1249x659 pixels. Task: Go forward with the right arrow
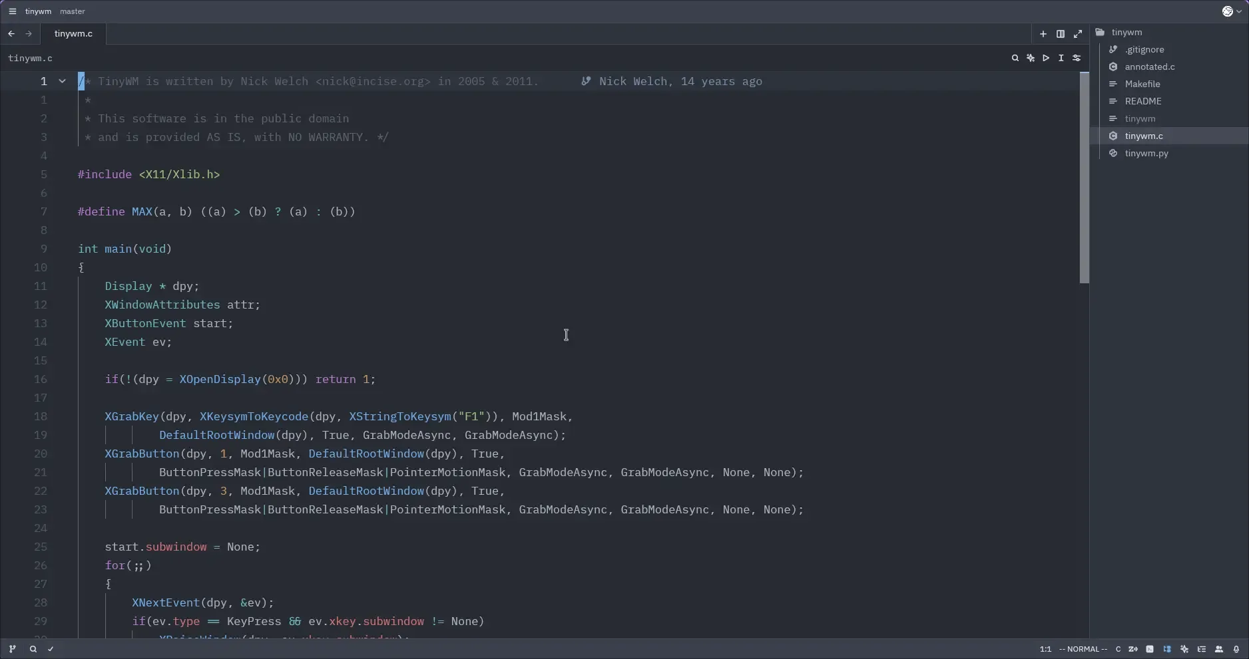tap(29, 34)
